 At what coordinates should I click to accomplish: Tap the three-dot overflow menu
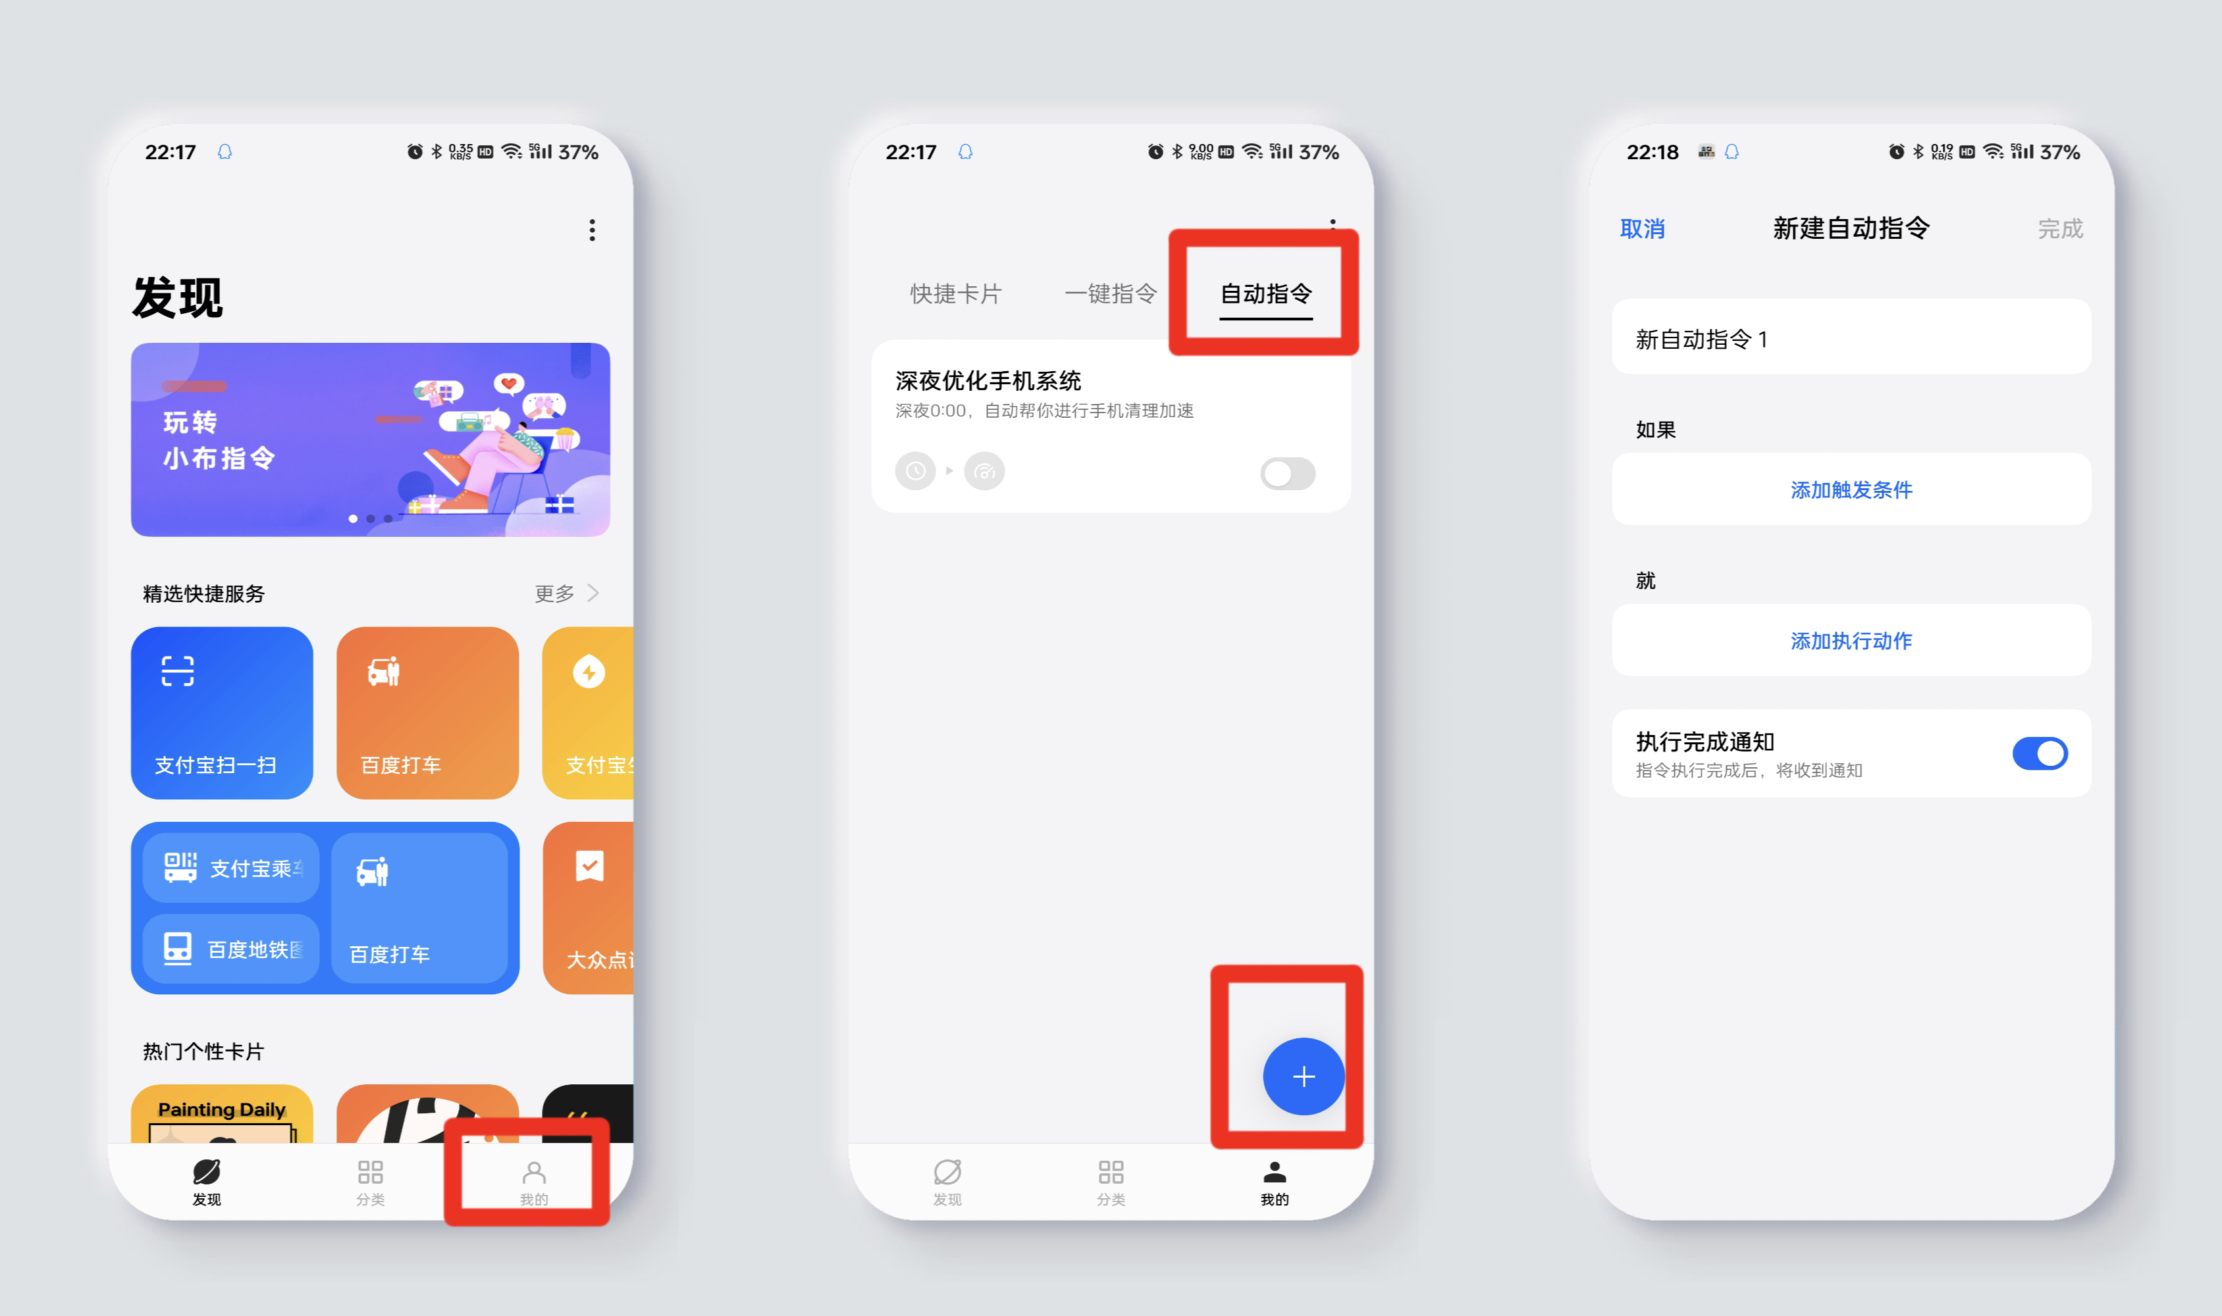coord(580,232)
